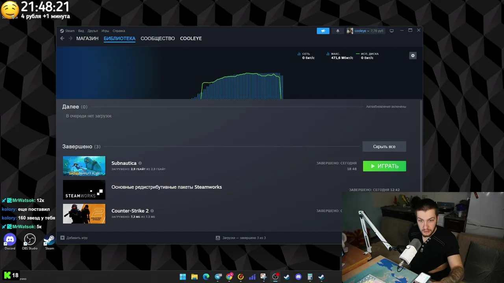Click the Скрыть все button
The height and width of the screenshot is (283, 504).
384,147
